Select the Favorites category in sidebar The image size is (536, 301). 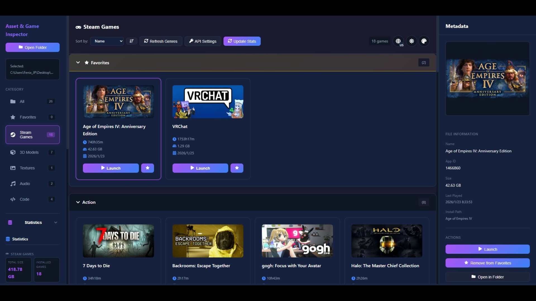[32, 117]
